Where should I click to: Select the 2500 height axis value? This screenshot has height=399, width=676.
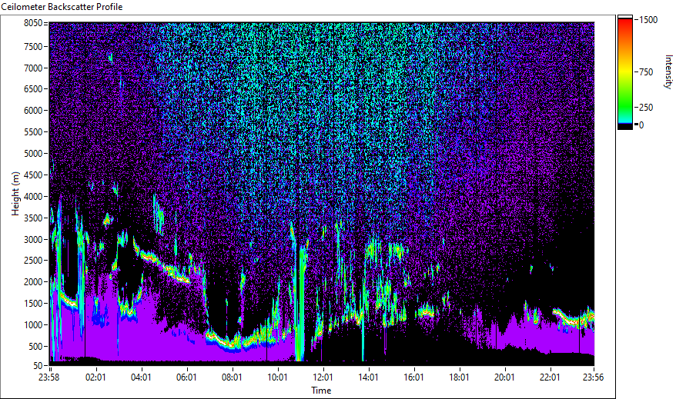click(33, 261)
